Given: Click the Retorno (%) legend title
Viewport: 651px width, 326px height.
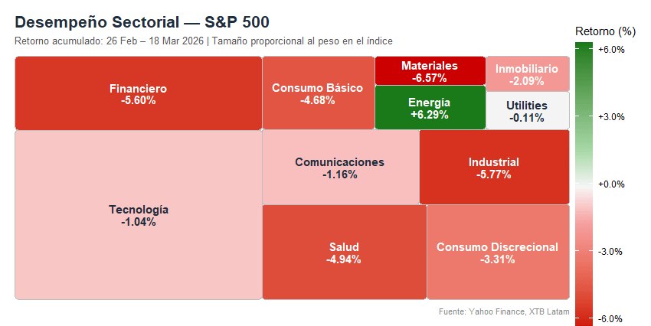Looking at the screenshot, I should [605, 31].
